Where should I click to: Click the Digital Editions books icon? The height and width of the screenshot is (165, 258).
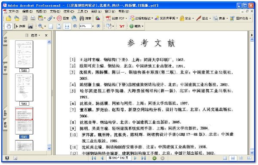(x=98, y=18)
